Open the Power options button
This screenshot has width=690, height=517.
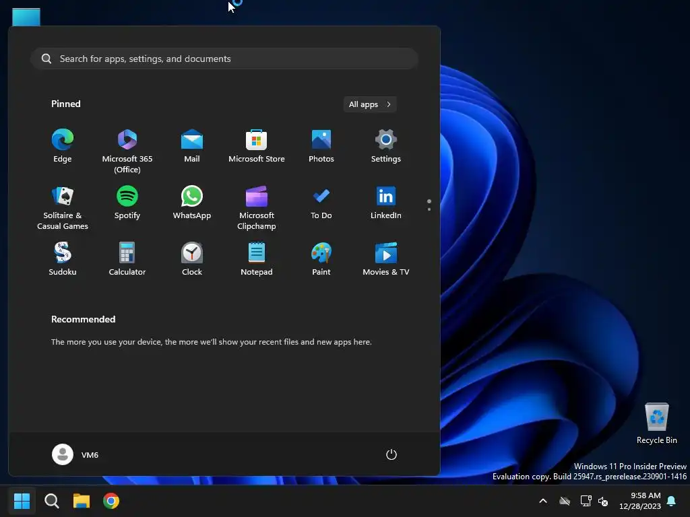(x=391, y=454)
